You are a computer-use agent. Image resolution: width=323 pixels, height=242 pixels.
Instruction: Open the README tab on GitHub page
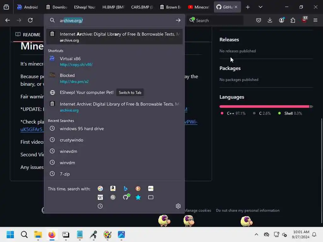28,35
